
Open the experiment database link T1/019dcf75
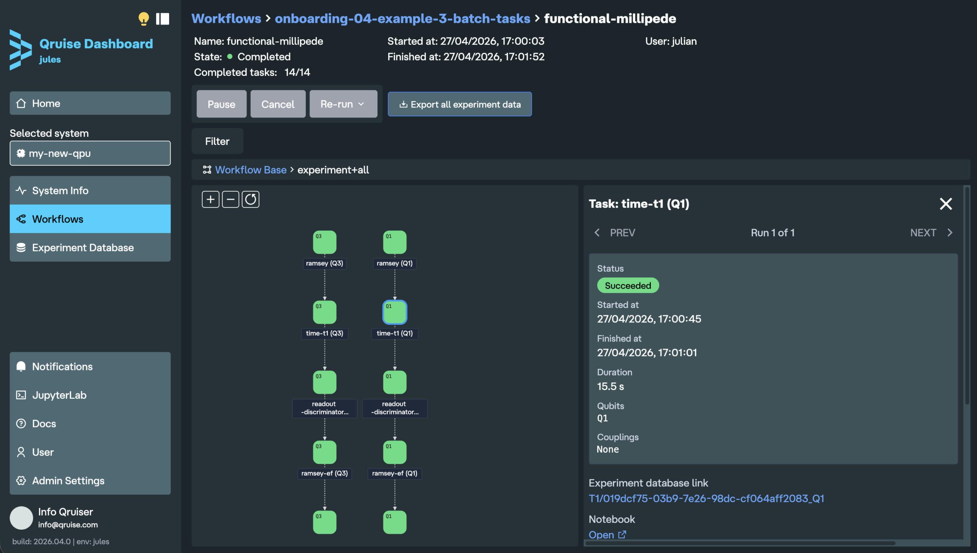(706, 499)
